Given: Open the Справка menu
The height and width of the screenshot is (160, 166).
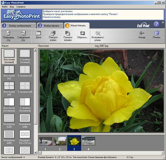Looking at the screenshot, I should point(21,7).
